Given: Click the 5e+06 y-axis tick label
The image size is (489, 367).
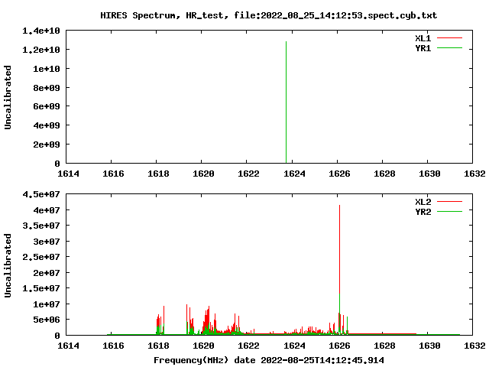Looking at the screenshot, I should click(x=46, y=320).
